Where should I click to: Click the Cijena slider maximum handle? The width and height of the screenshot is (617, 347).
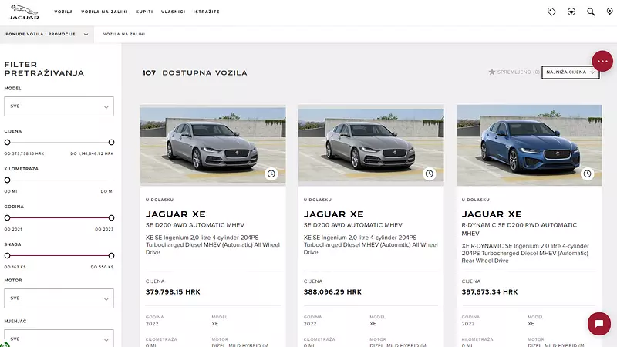click(111, 142)
